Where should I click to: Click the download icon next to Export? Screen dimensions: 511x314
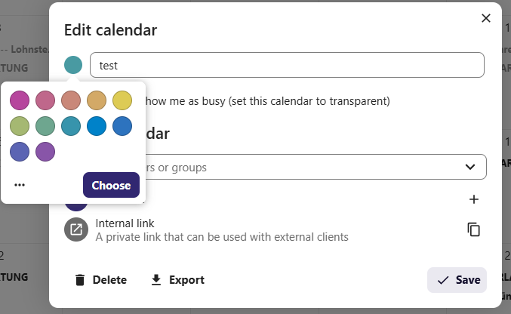tap(156, 280)
